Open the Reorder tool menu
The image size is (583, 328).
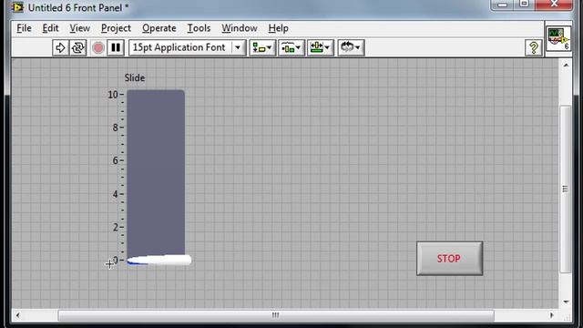click(x=351, y=47)
